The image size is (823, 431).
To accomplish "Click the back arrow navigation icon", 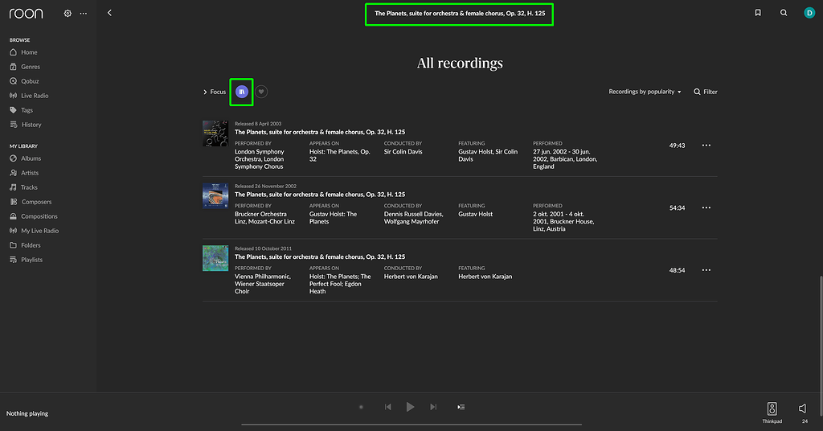I will pos(109,13).
